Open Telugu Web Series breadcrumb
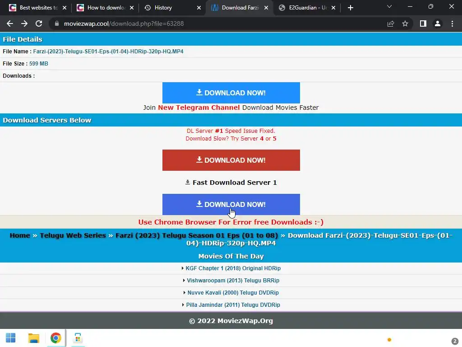This screenshot has height=347, width=462. pyautogui.click(x=73, y=235)
